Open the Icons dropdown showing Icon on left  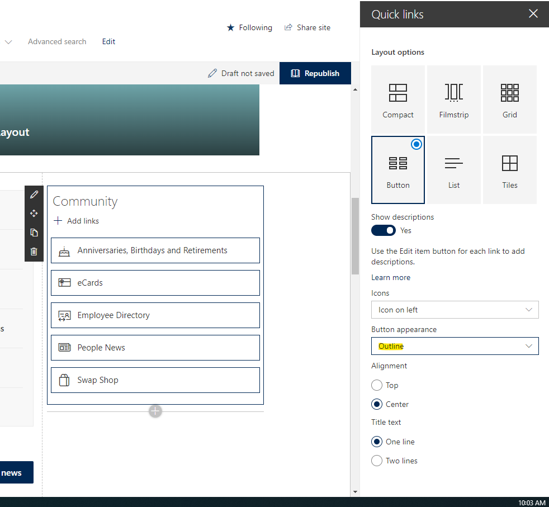pos(455,310)
